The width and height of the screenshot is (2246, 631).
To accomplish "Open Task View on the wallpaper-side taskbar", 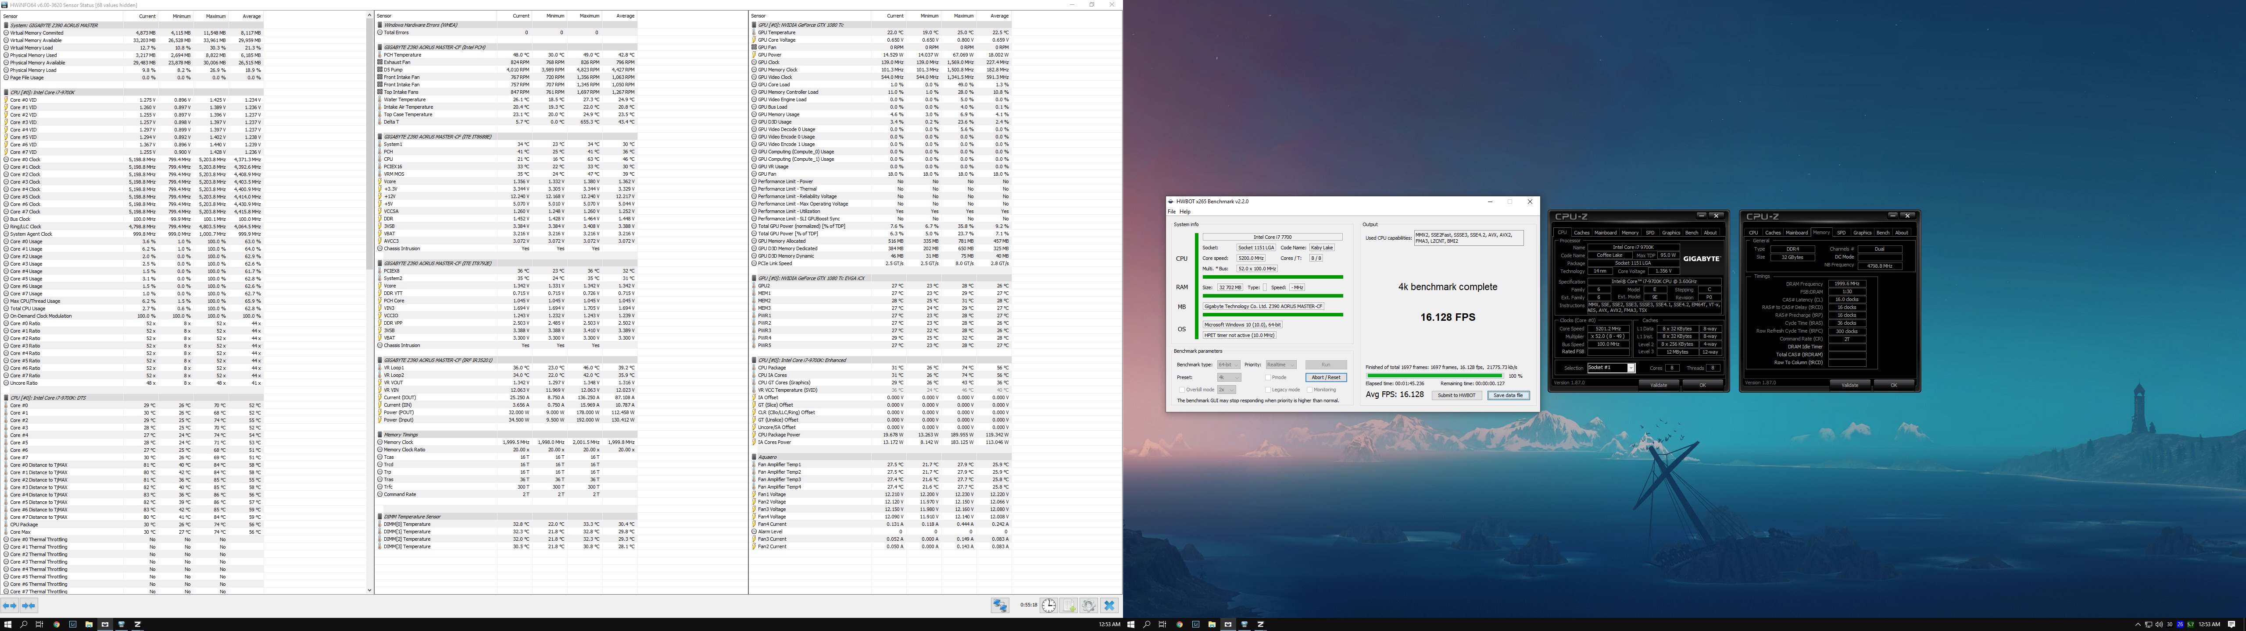I will coord(1162,624).
